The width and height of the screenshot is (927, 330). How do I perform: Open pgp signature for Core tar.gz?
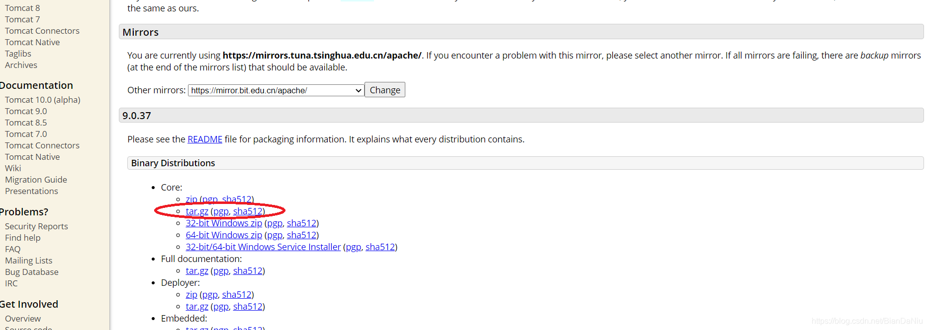221,211
